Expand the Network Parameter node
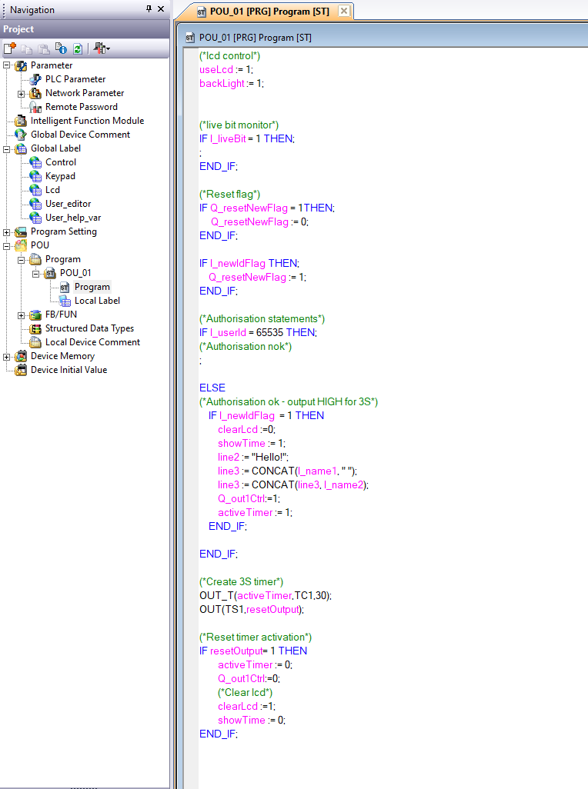This screenshot has height=789, width=588. (x=21, y=94)
